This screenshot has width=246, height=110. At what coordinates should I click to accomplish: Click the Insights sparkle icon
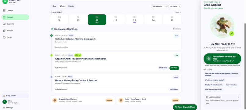click(x=4, y=31)
